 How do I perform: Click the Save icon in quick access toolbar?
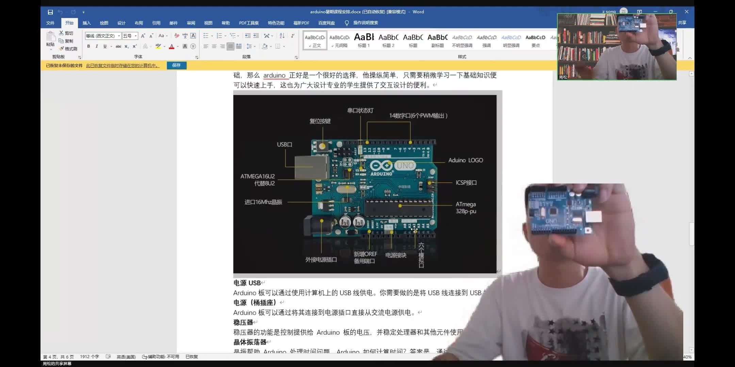[x=50, y=12]
